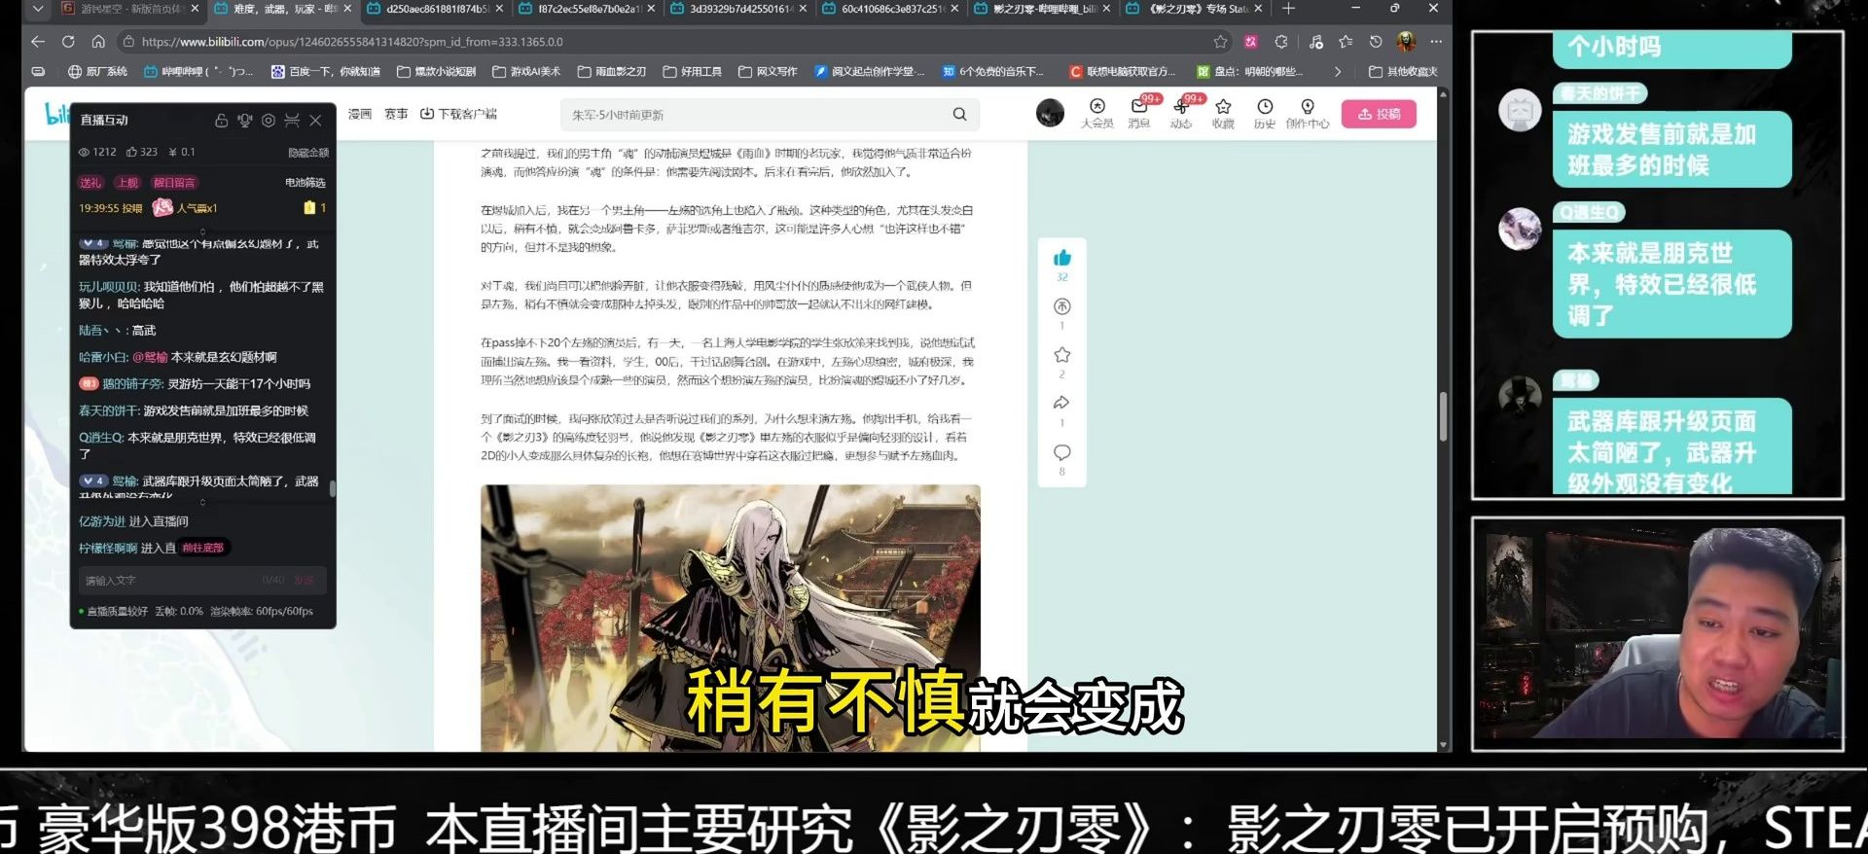Share the article using arrow icon
The image size is (1868, 854).
[1061, 403]
